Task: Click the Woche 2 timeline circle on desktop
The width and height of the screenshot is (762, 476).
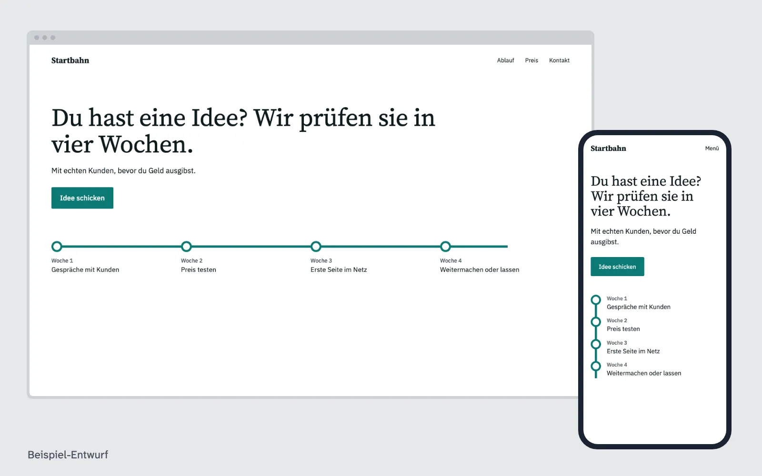Action: (186, 247)
